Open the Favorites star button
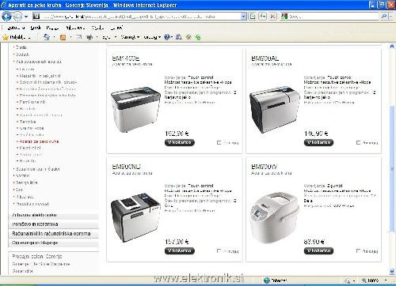 [x=17, y=37]
